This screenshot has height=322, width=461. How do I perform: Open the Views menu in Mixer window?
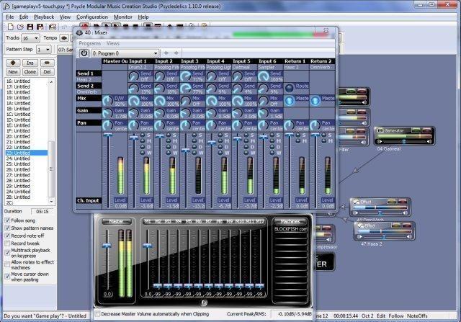113,43
